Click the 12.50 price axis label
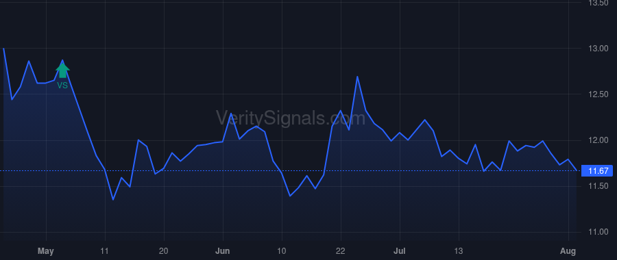This screenshot has height=260, width=617. click(598, 94)
